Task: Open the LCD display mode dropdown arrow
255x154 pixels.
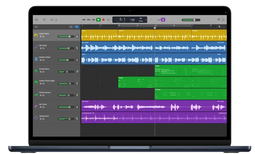Action: 146,20
